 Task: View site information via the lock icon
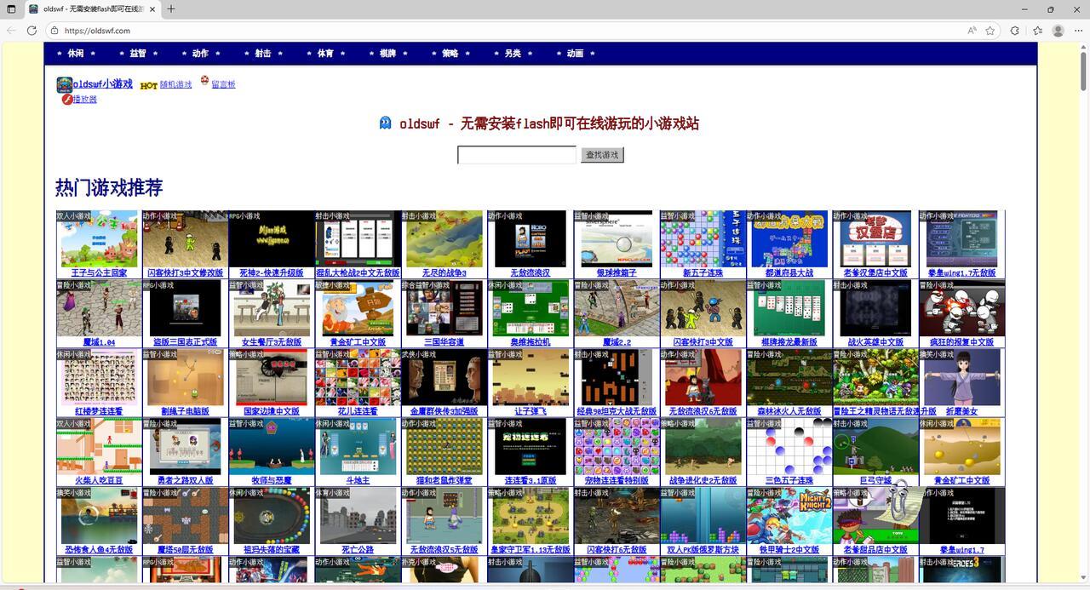point(54,31)
